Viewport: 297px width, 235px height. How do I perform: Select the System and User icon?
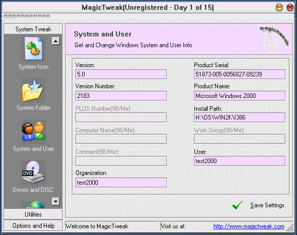click(x=33, y=132)
